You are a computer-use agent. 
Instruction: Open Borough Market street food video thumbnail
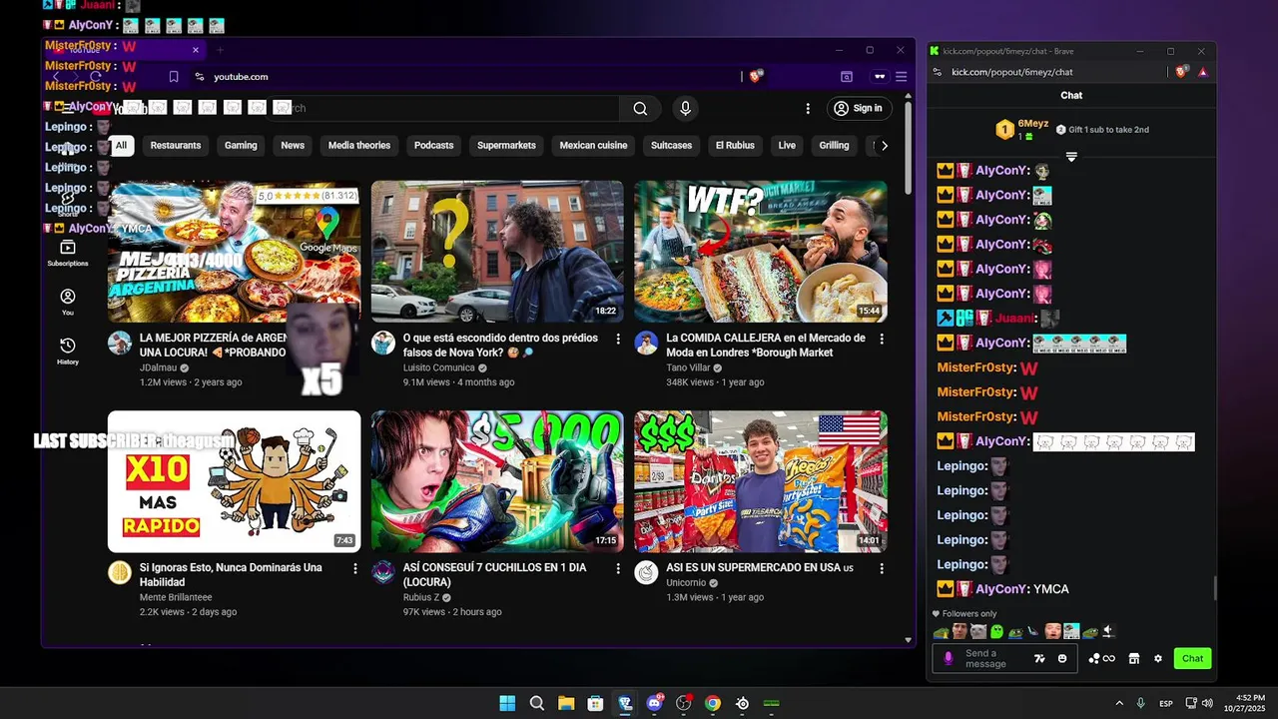tap(761, 252)
